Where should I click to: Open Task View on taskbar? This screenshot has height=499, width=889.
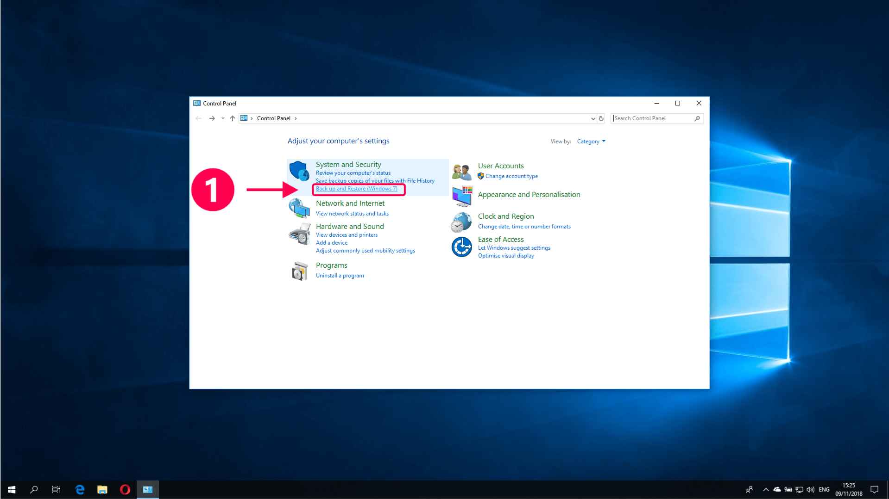click(x=56, y=489)
